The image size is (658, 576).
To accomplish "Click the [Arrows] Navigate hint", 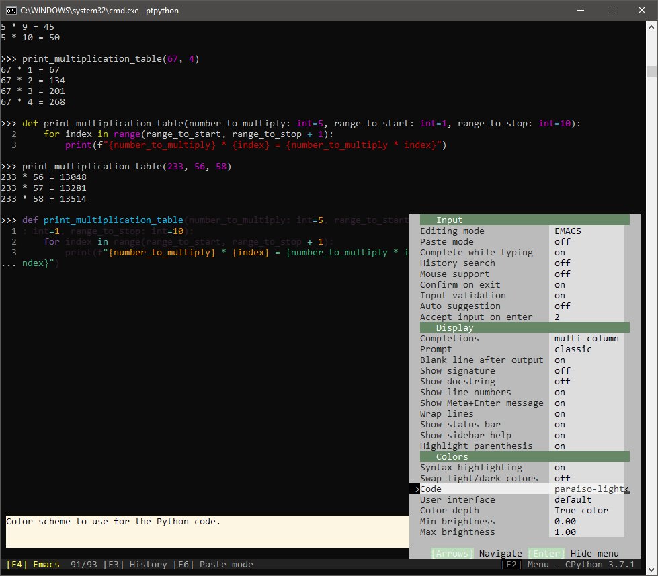I will click(477, 553).
